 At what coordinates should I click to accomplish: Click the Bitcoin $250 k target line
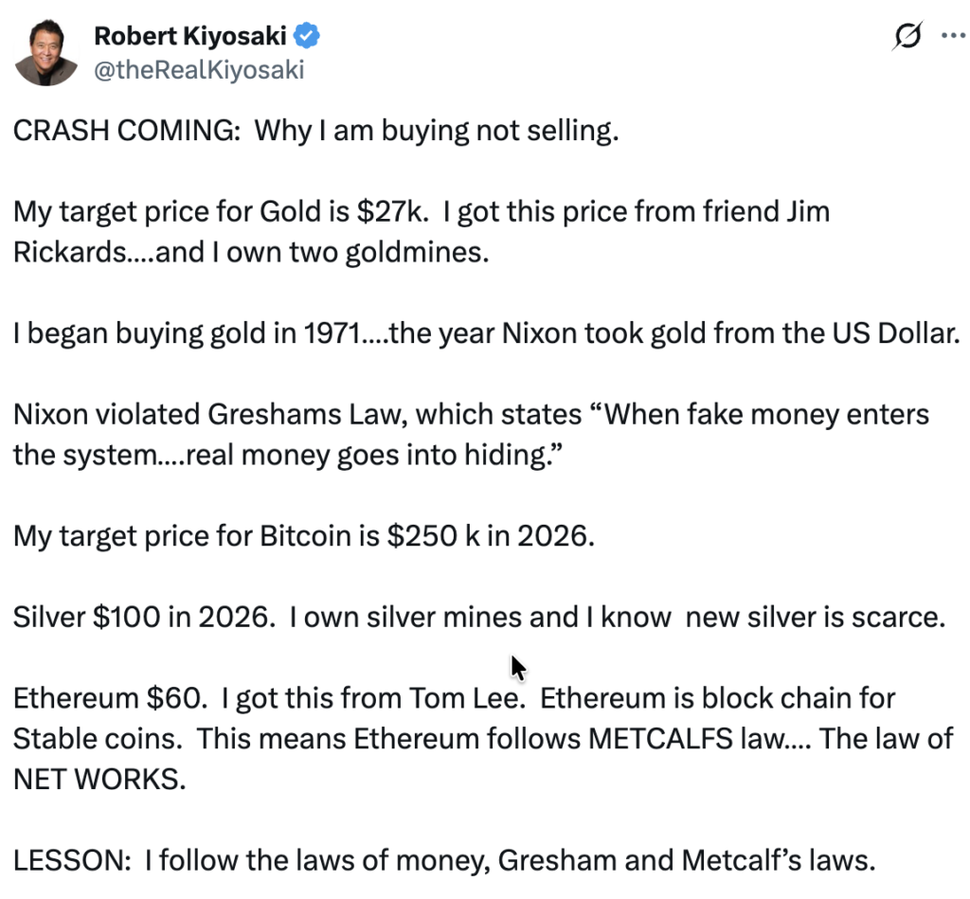tap(303, 535)
